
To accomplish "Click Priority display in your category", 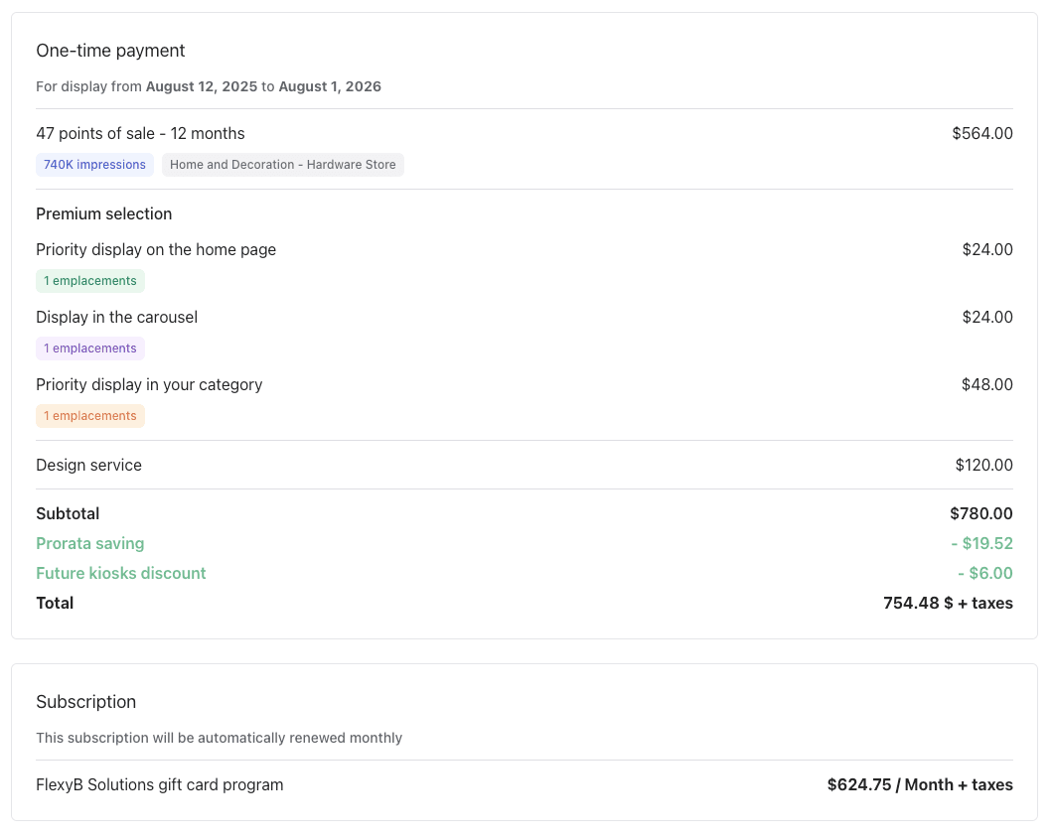I will tap(149, 384).
